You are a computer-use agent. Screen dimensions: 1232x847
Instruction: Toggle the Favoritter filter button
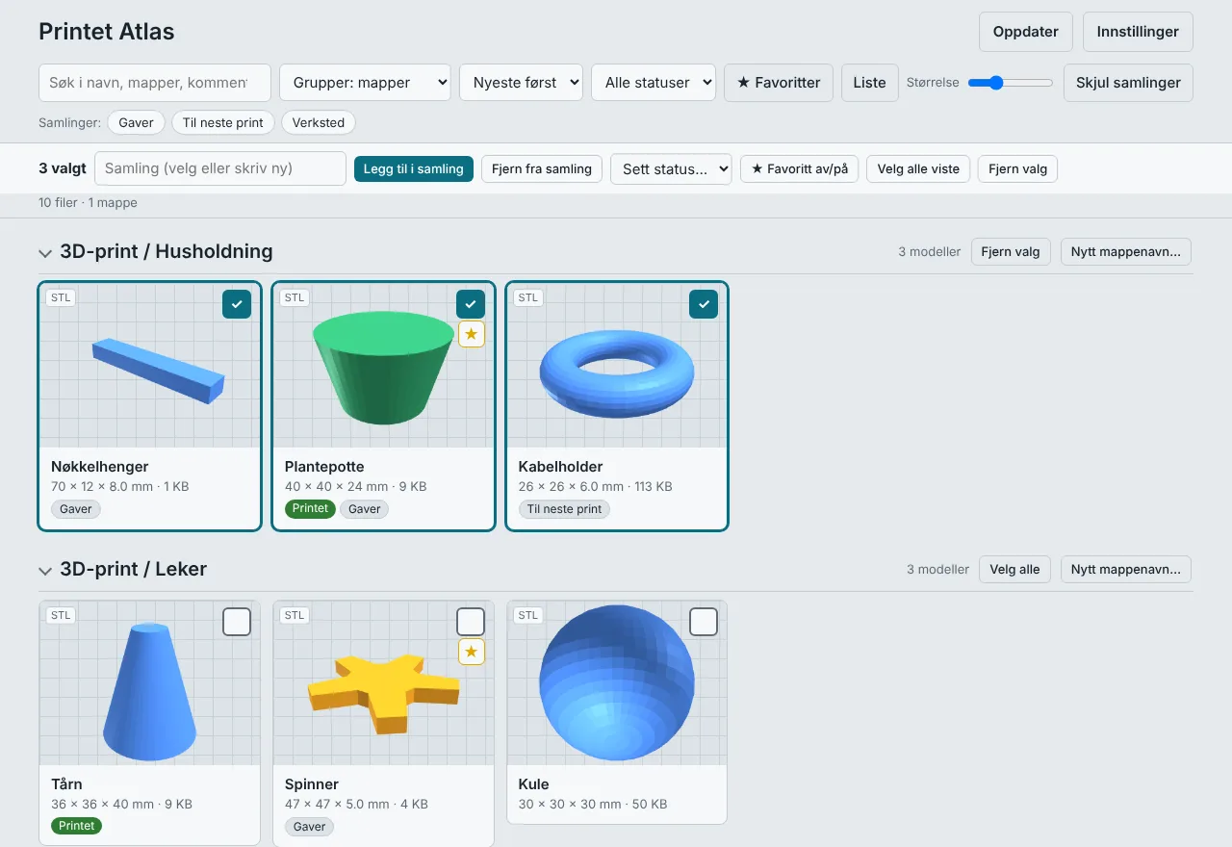pyautogui.click(x=779, y=83)
